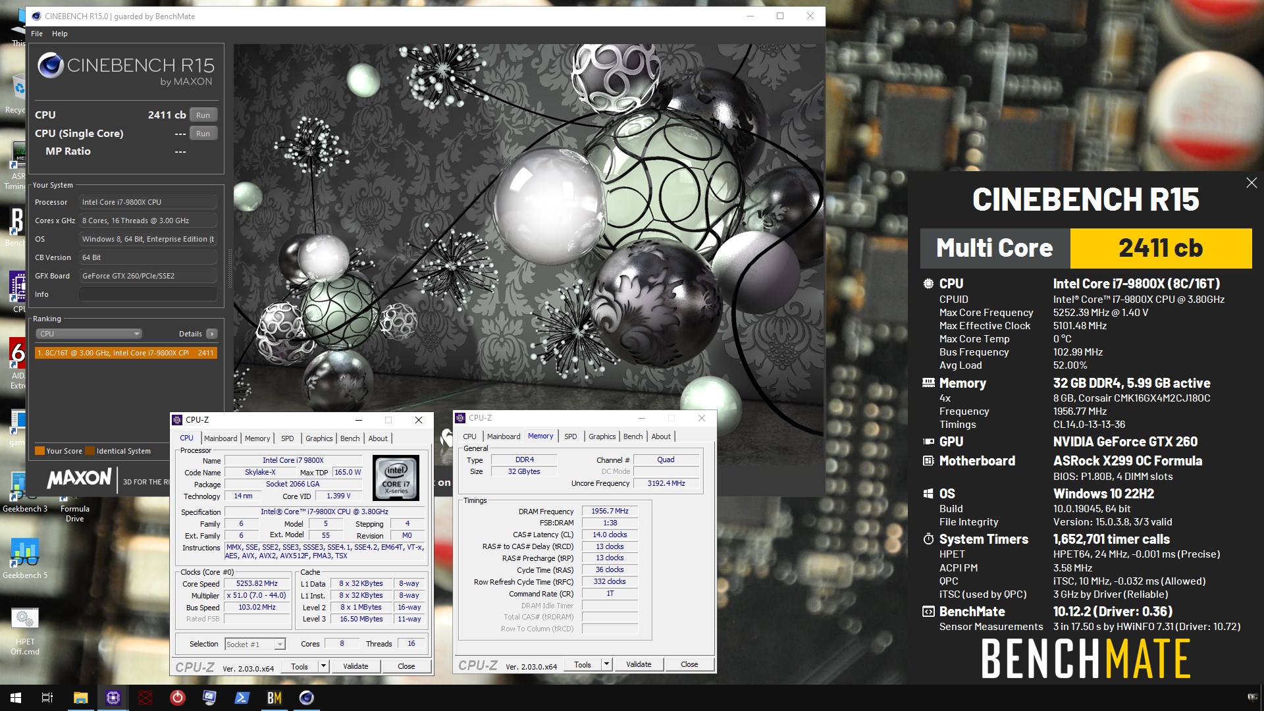Click the red power icon in taskbar
The image size is (1264, 711).
[x=178, y=698]
